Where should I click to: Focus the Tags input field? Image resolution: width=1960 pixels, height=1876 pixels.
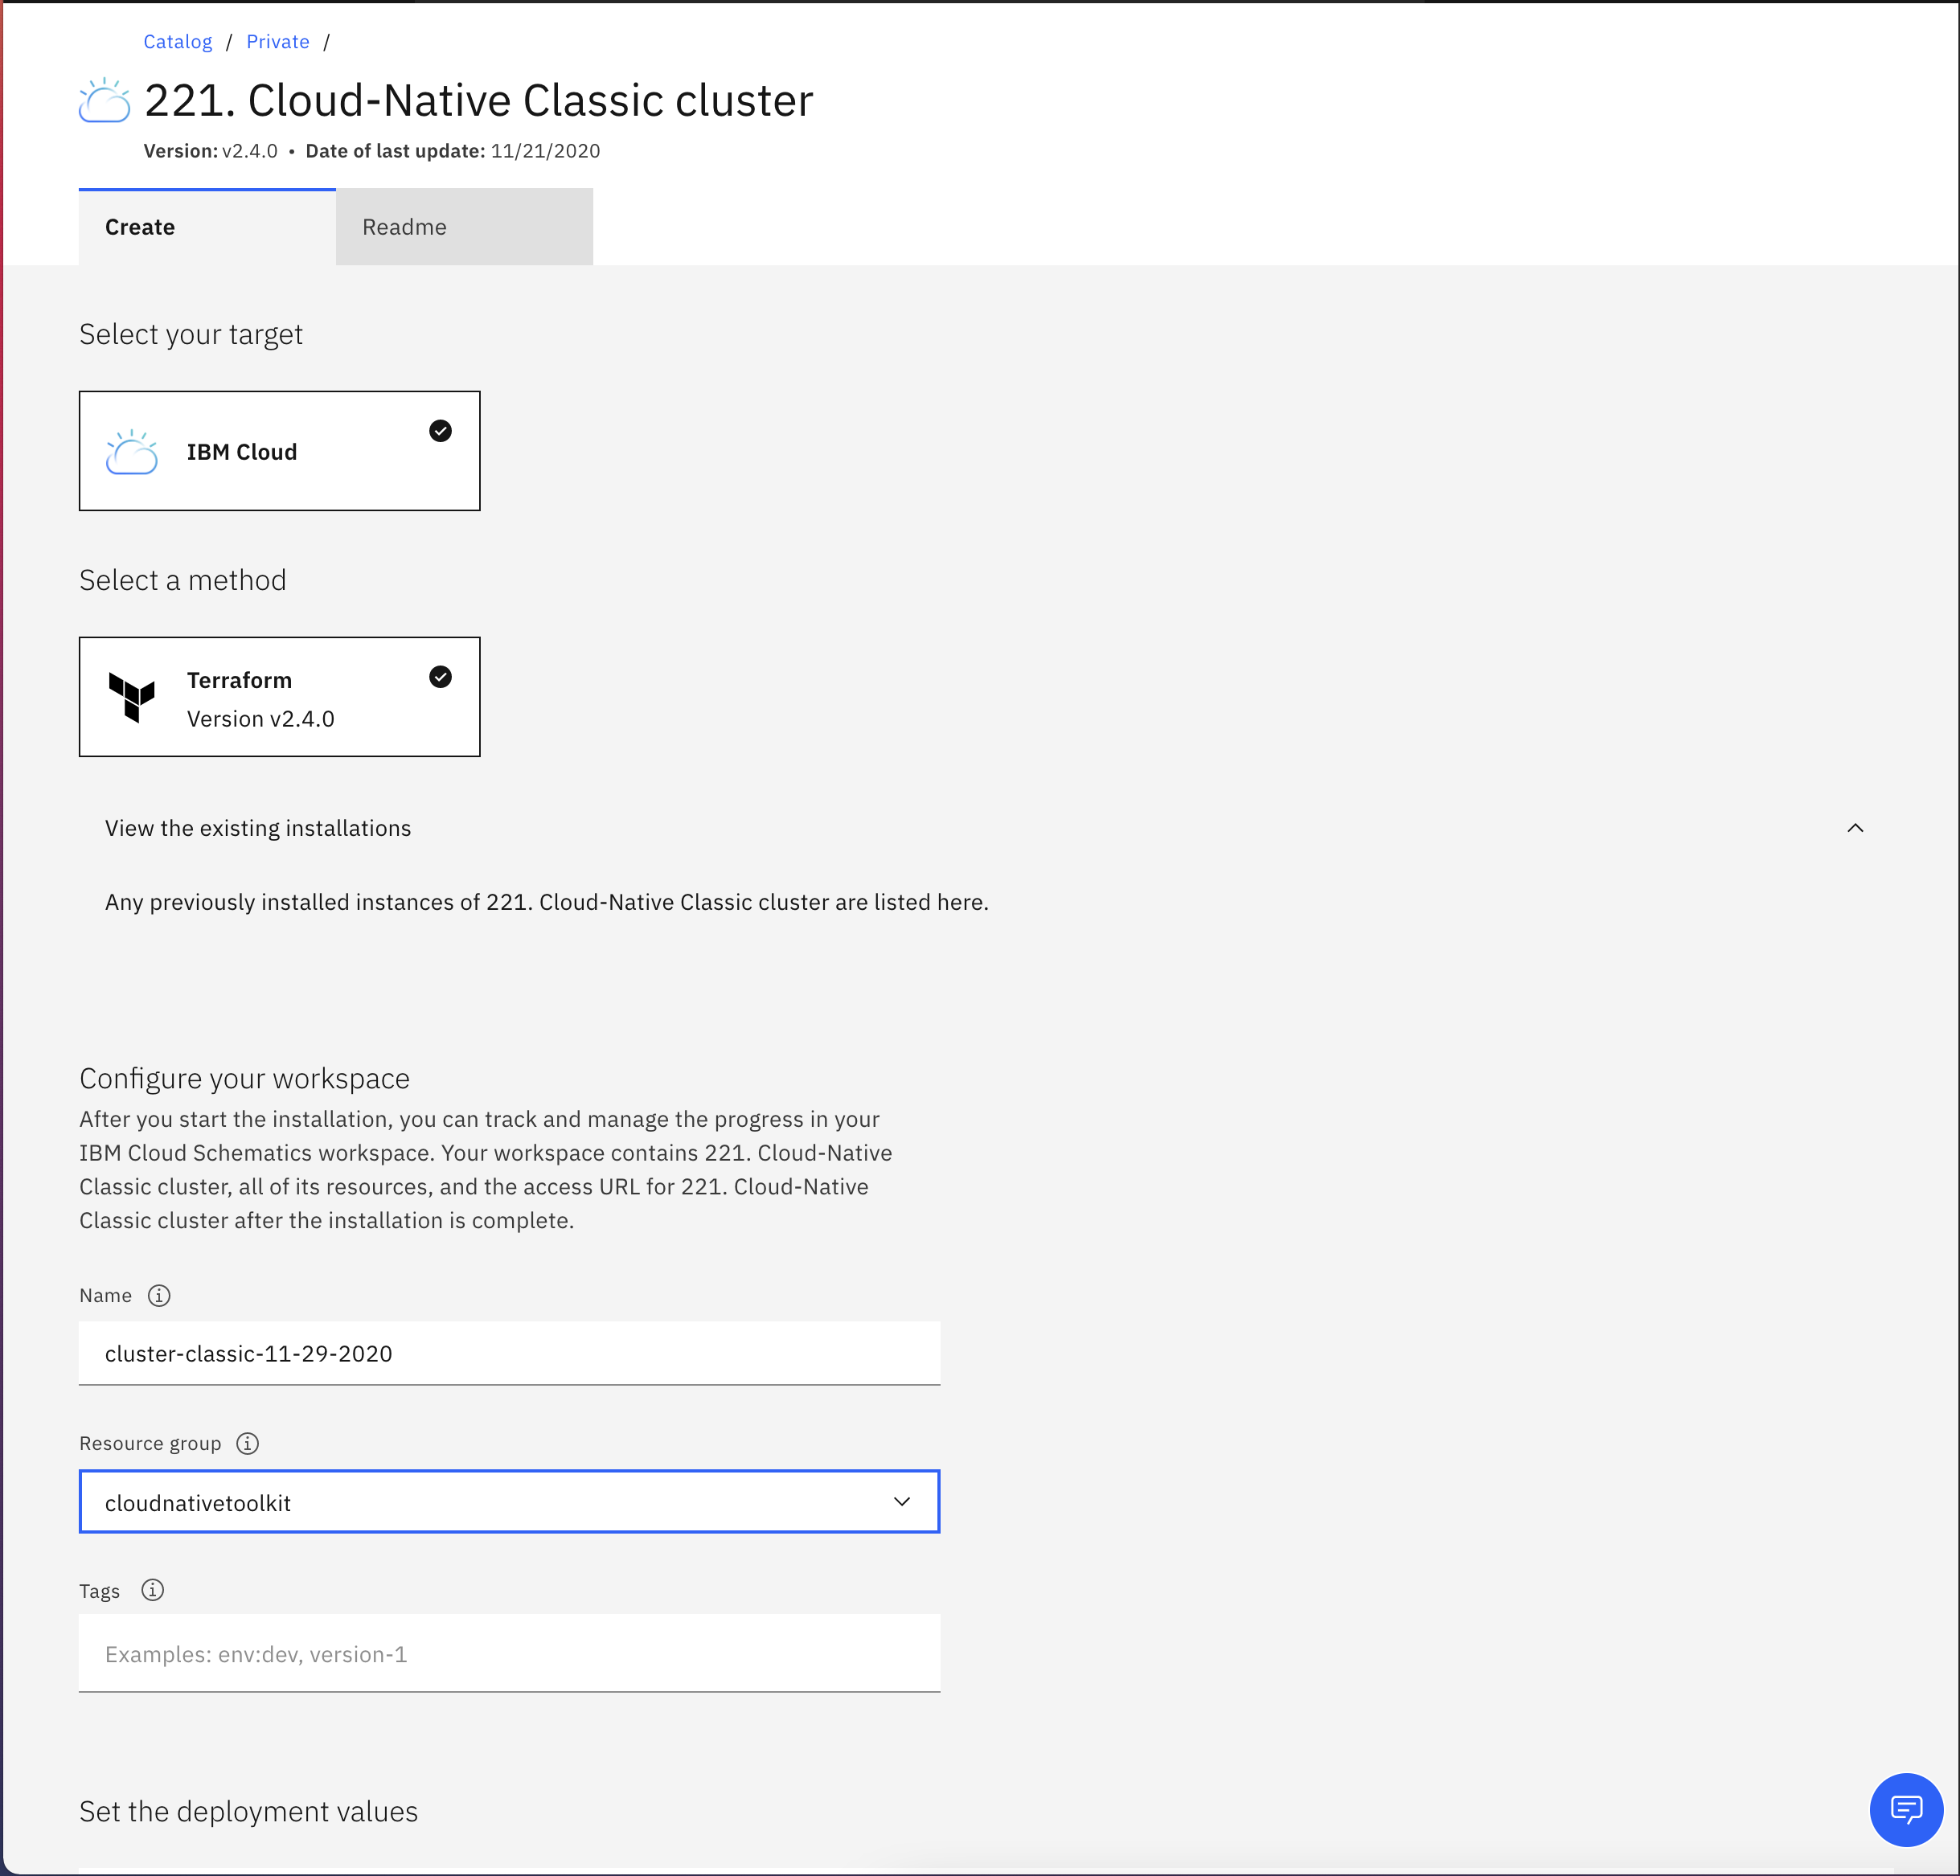509,1653
